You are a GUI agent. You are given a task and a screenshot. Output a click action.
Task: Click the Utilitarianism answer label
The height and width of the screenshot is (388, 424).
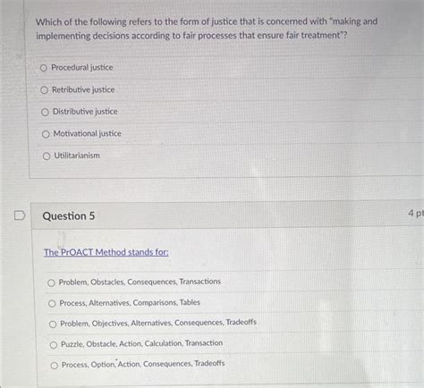pos(77,156)
